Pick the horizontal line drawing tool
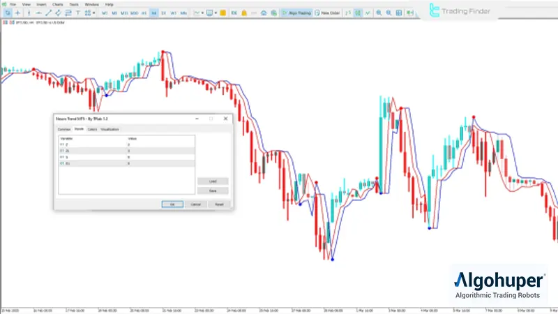This screenshot has width=558, height=314. point(38,13)
